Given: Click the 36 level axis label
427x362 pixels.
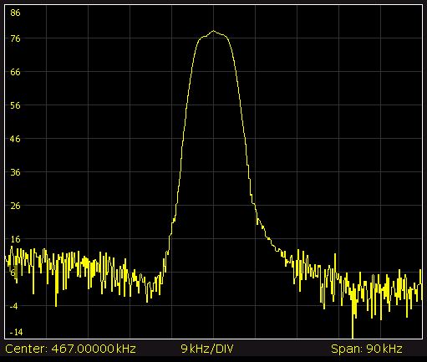Looking at the screenshot, I should point(15,172).
